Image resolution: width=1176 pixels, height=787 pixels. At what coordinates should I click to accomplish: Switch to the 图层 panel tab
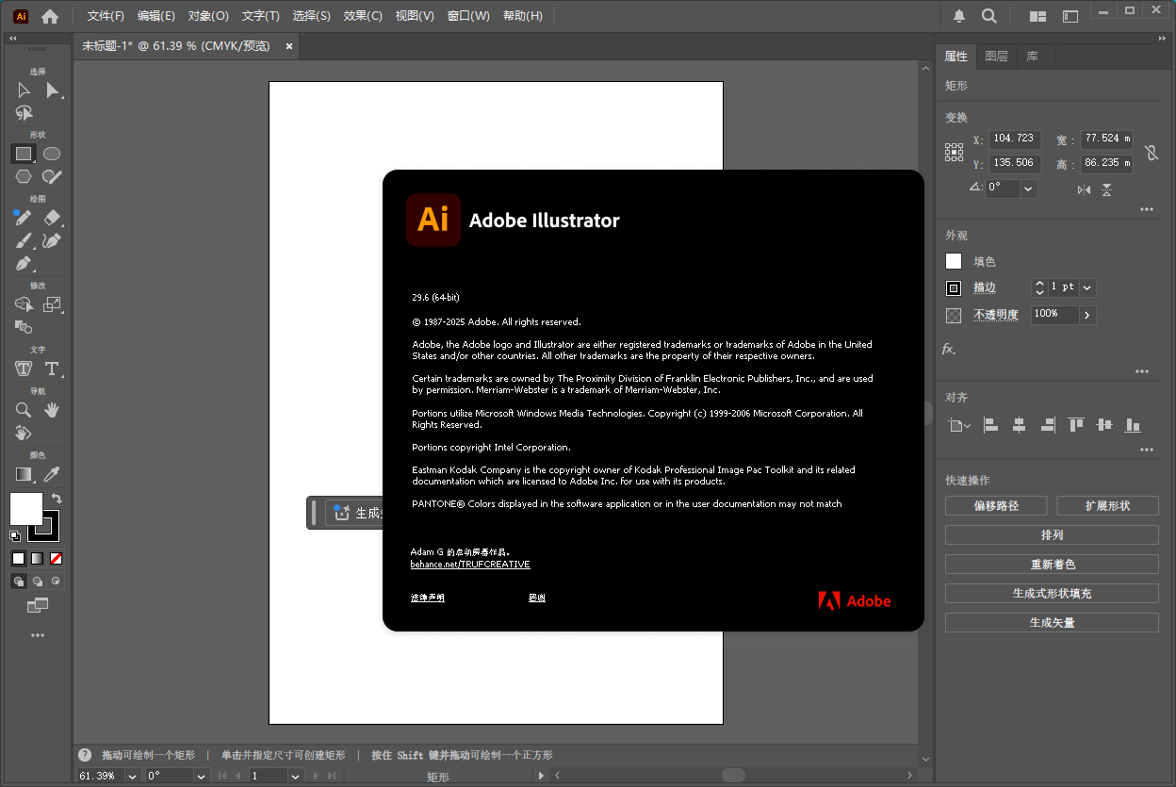996,57
